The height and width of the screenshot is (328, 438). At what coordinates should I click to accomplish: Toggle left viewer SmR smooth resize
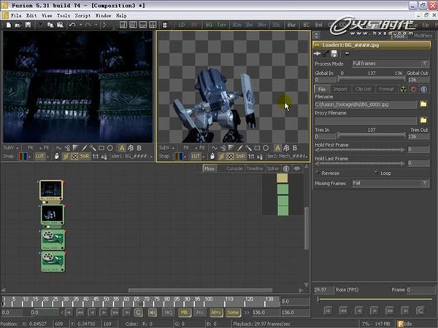(x=85, y=157)
